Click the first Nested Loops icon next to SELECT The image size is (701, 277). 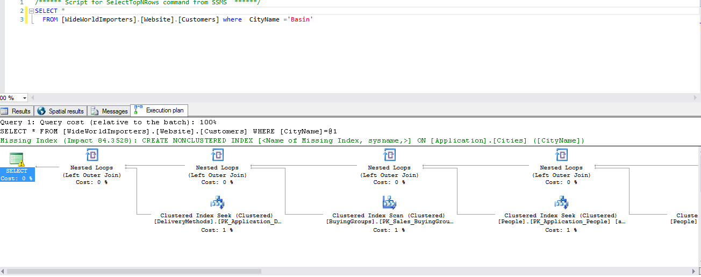point(92,156)
